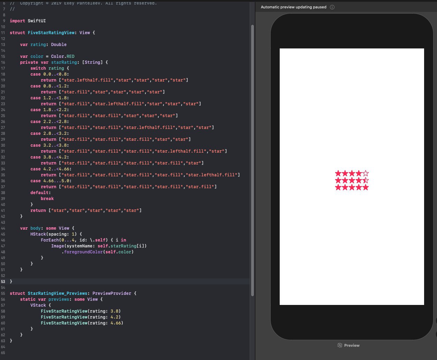
Task: Click the 'HStack(spacing: 1) {' line
Action: [x=56, y=234]
